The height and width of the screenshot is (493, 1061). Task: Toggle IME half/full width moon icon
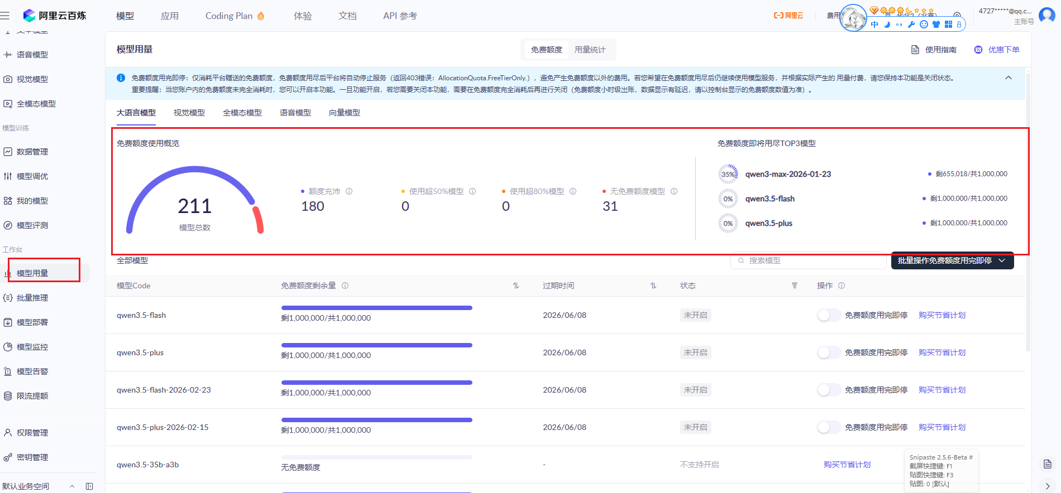pos(887,25)
